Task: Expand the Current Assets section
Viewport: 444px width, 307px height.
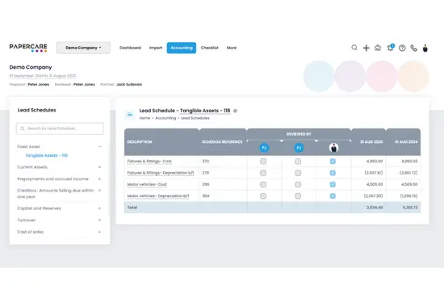Action: pos(99,167)
